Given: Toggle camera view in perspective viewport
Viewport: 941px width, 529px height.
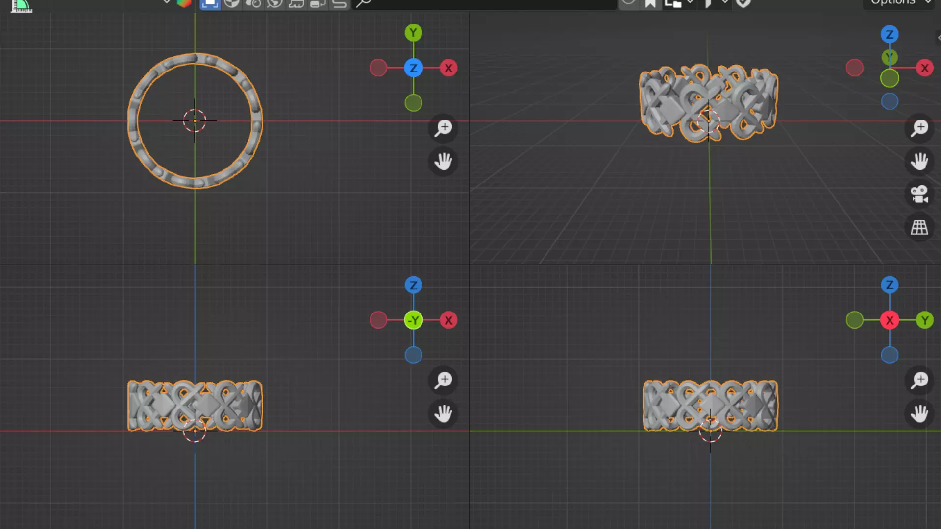Looking at the screenshot, I should coord(919,194).
